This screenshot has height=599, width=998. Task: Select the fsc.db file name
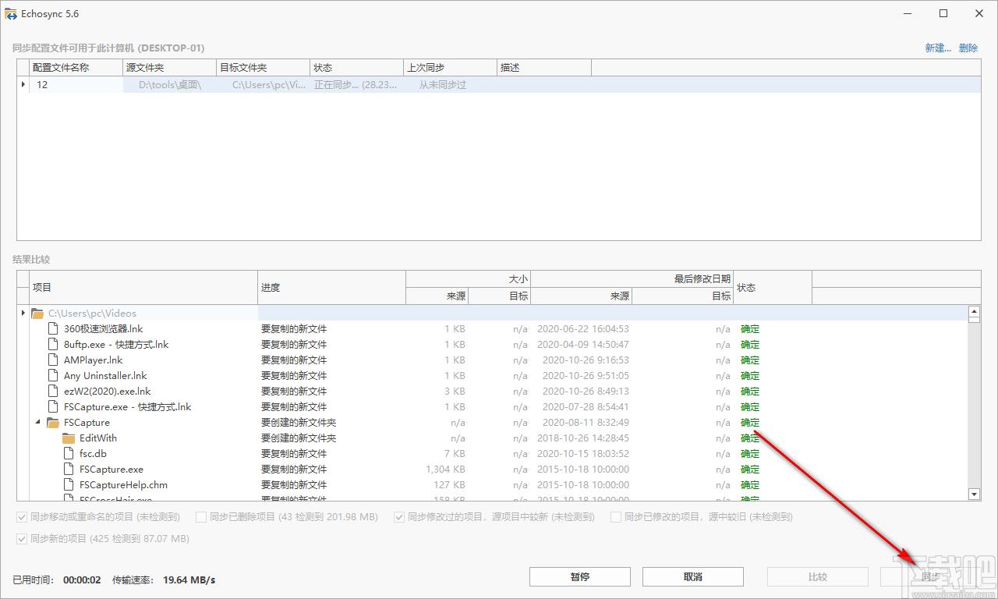93,454
